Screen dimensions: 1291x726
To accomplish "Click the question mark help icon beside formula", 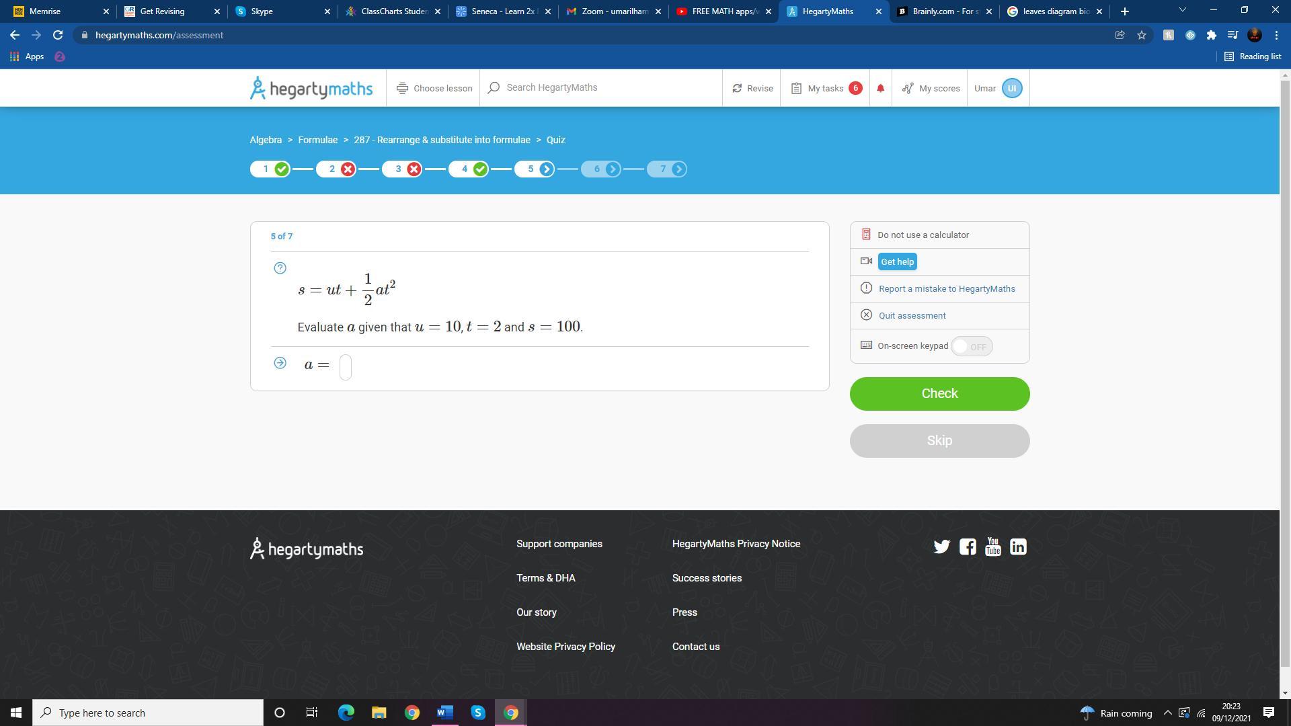I will click(280, 268).
